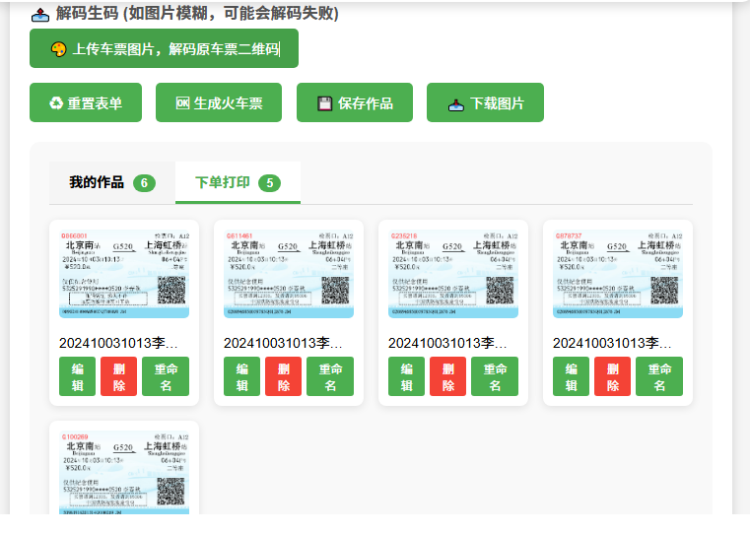Save the work with 保存作品
The image size is (750, 533).
click(355, 102)
